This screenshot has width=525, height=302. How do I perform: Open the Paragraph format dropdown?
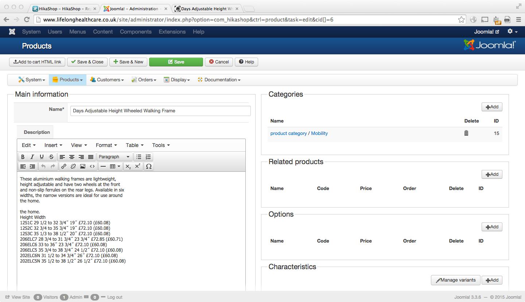click(x=114, y=157)
